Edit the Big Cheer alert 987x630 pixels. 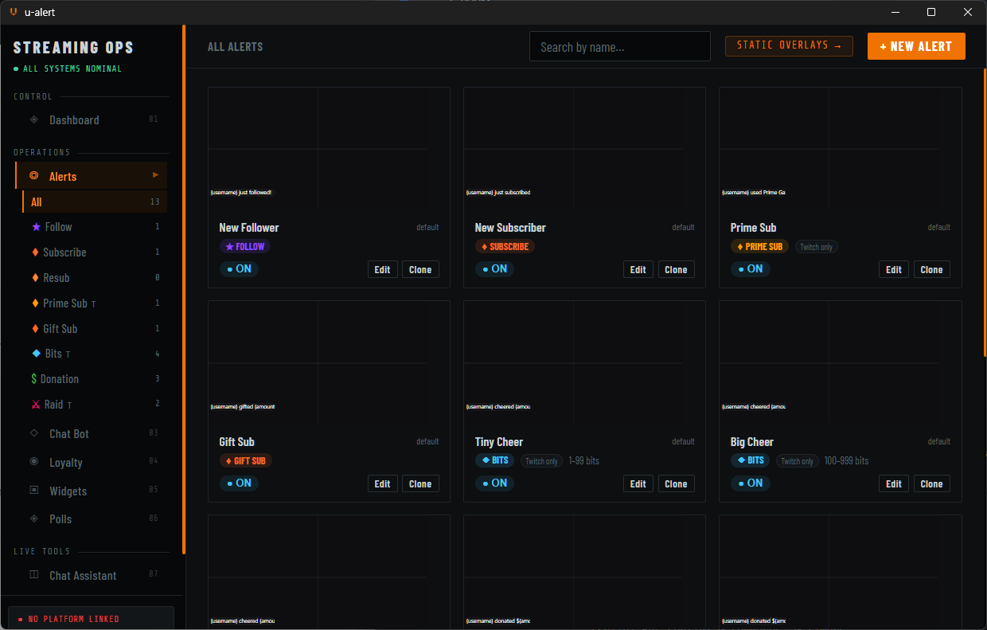(894, 484)
